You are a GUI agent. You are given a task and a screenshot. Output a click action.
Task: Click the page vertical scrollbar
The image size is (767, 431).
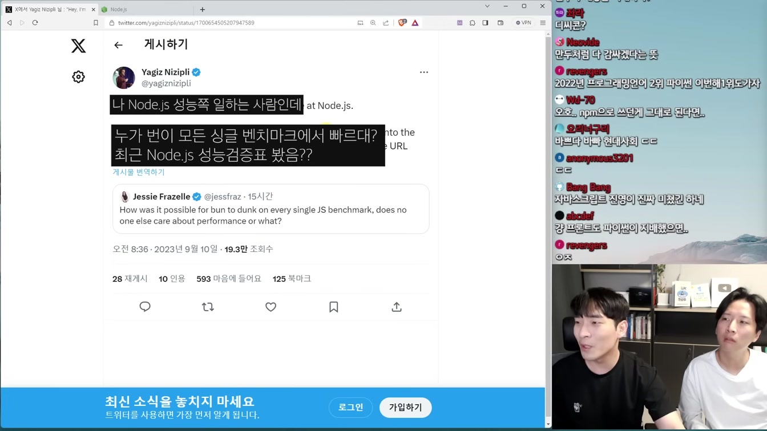548,228
